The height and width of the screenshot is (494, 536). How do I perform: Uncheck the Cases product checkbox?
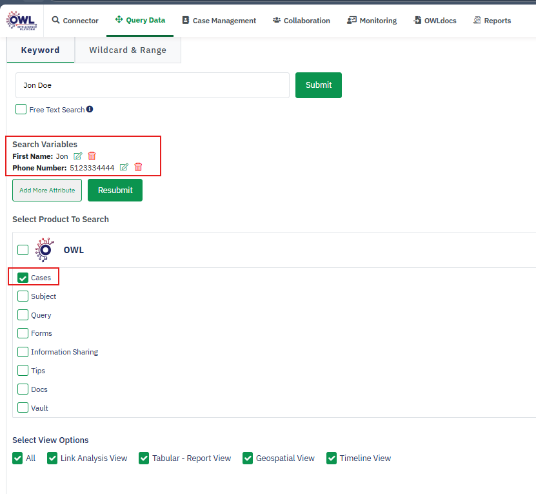pos(23,278)
